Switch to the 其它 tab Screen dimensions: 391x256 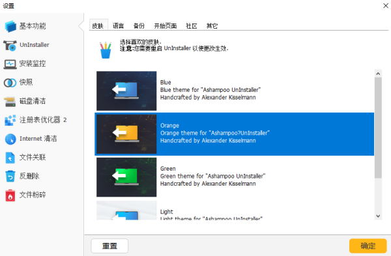pos(212,25)
